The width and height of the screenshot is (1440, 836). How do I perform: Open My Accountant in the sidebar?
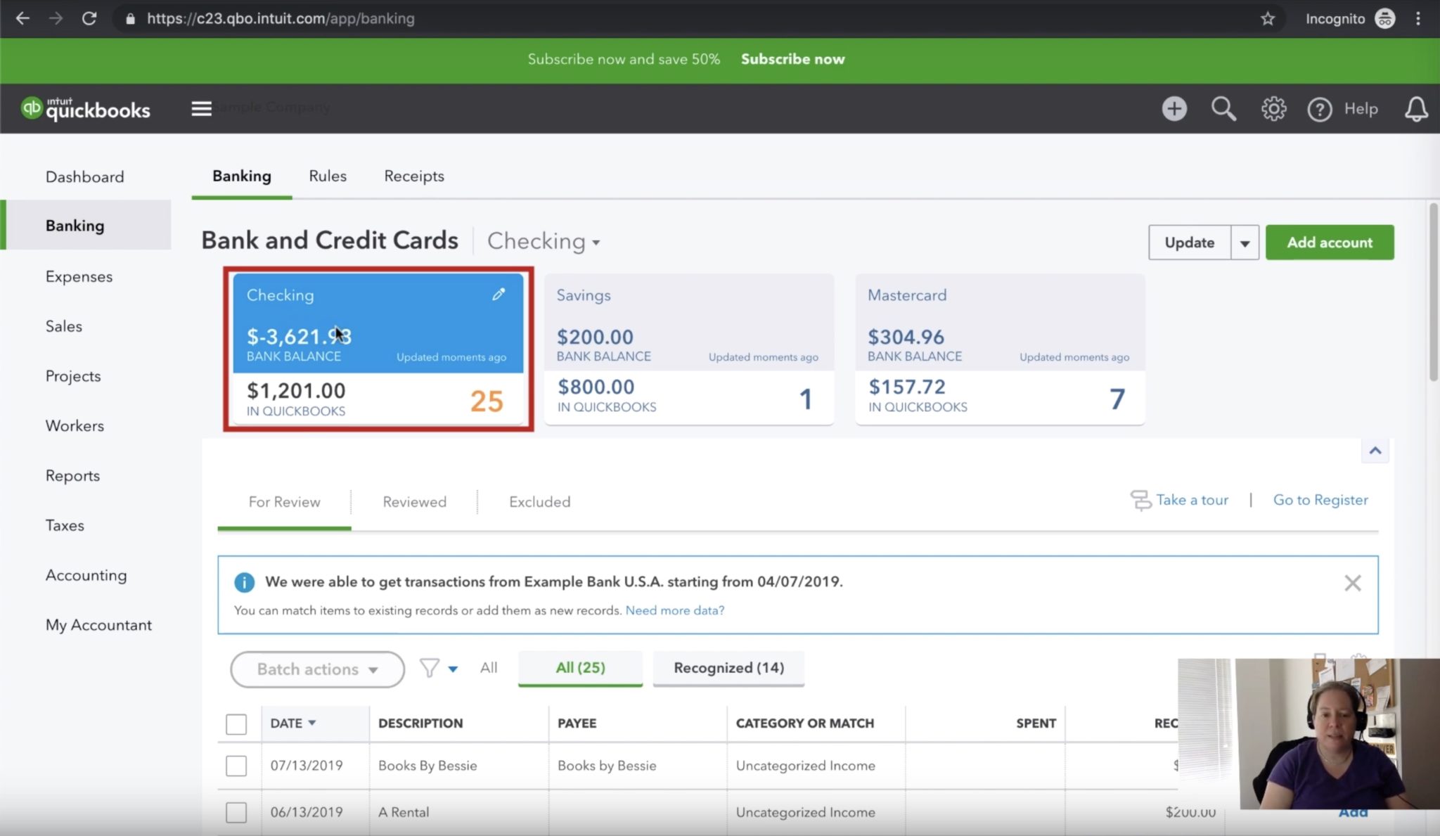tap(98, 625)
